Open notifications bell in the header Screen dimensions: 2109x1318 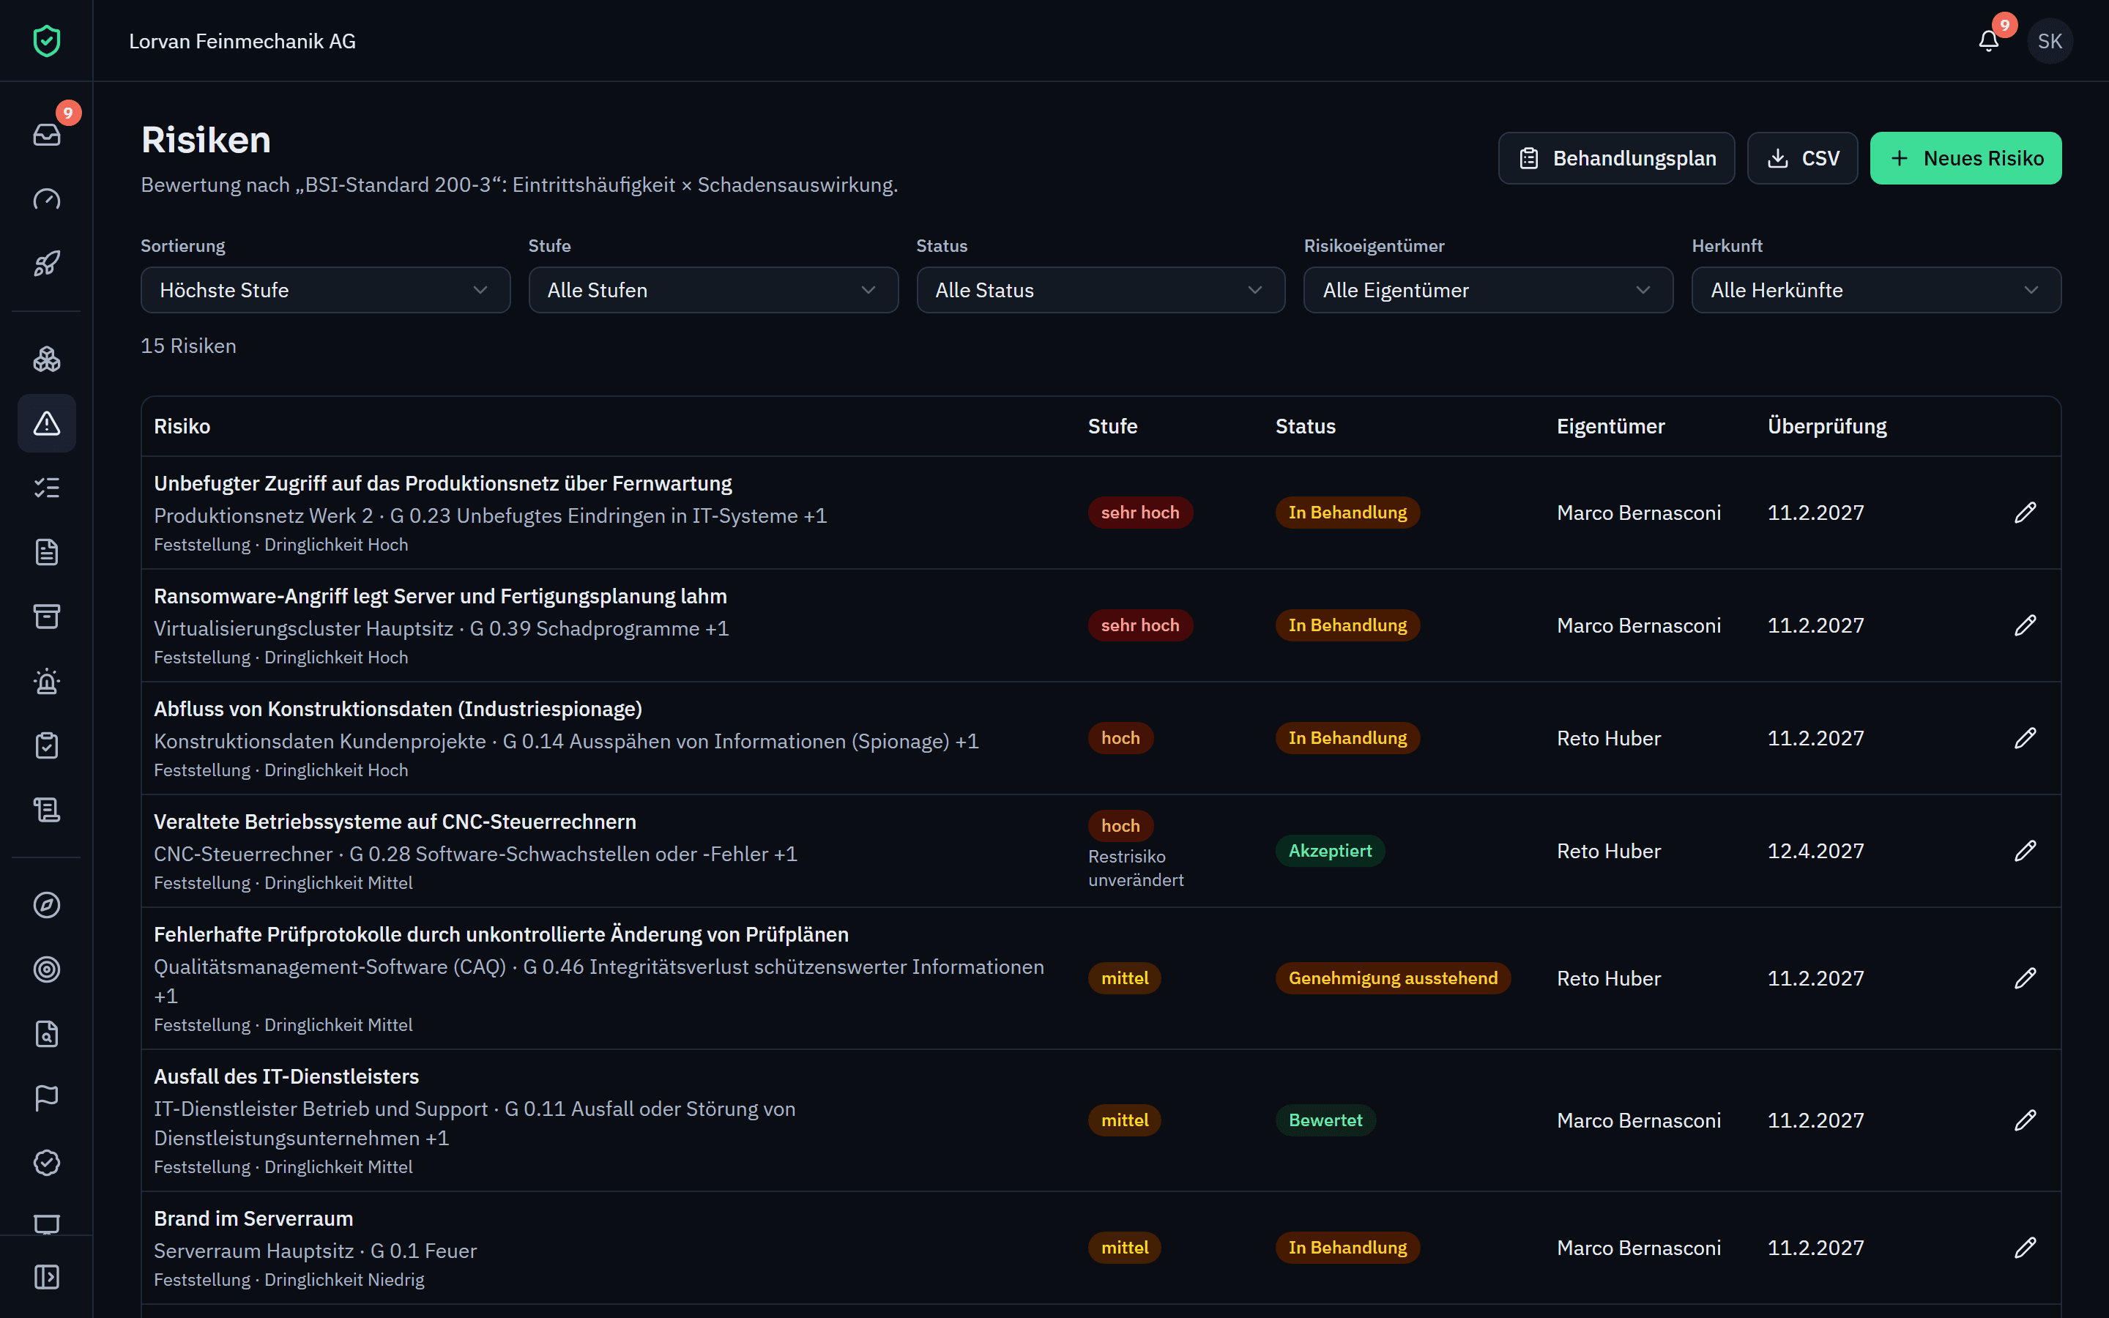tap(1989, 41)
